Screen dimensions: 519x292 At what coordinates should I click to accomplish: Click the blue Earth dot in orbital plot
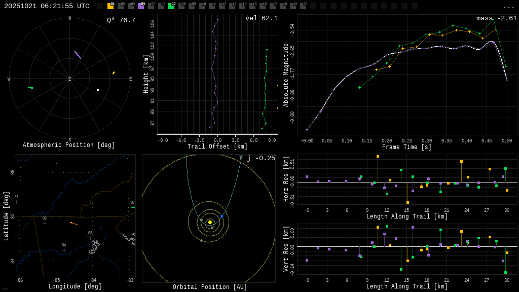point(221,216)
